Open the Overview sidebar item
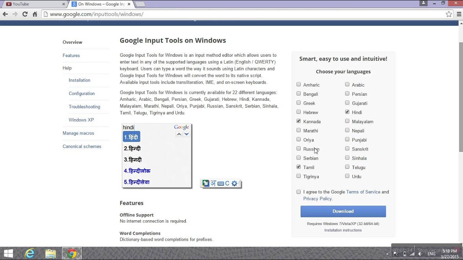This screenshot has width=463, height=260. [72, 42]
